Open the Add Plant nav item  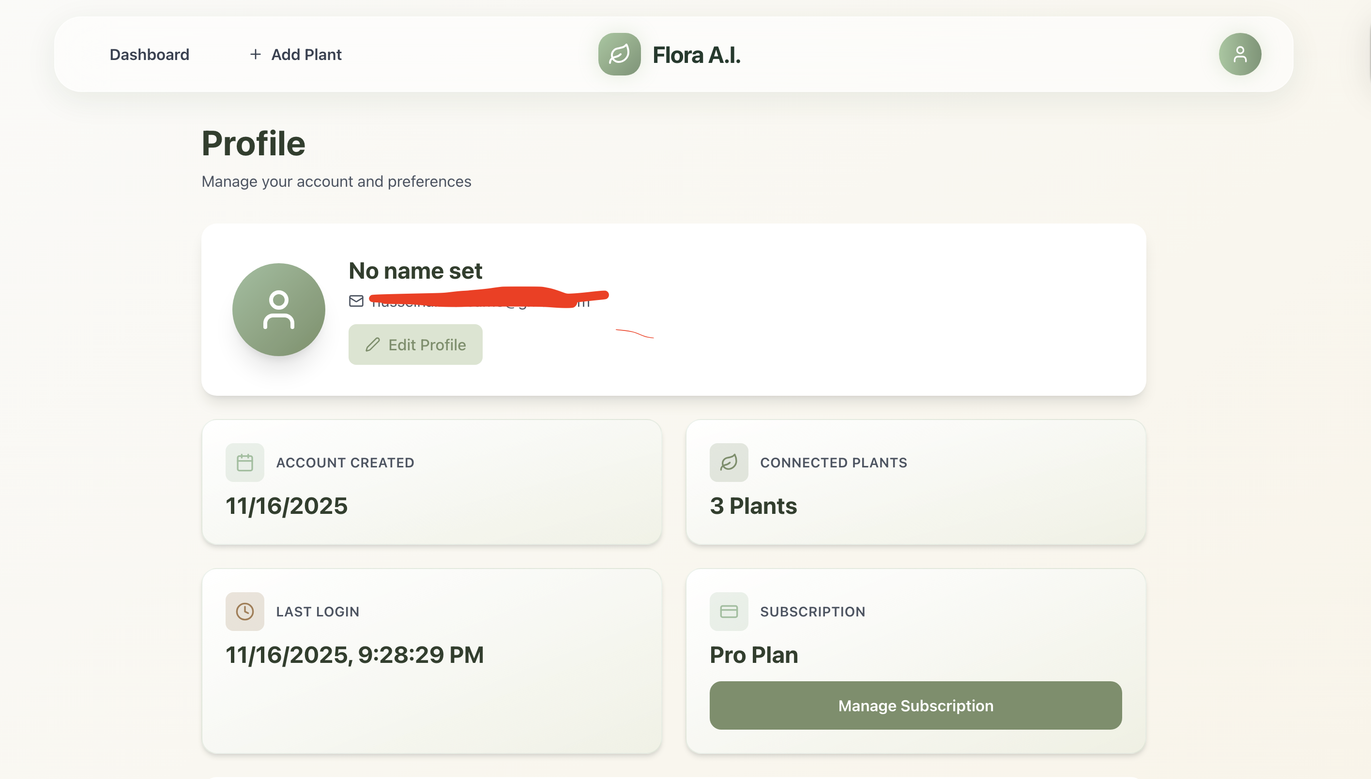pyautogui.click(x=305, y=55)
